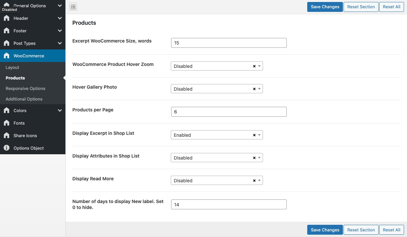Go to Additional Options submenu

click(33, 99)
